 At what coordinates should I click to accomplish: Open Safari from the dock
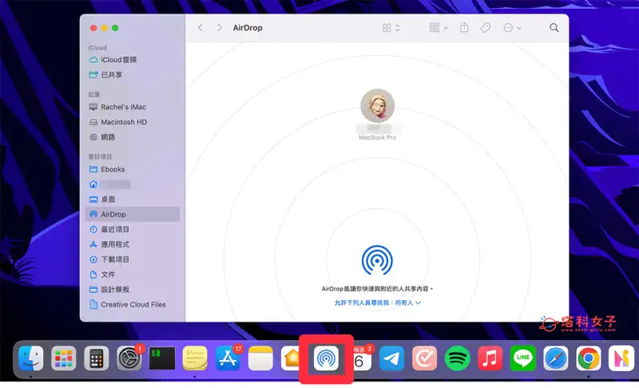coord(556,358)
